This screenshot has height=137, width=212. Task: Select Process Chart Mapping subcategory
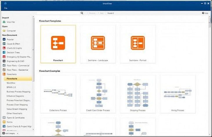point(17,105)
